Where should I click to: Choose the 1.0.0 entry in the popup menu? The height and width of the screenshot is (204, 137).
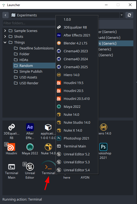coord(77,20)
